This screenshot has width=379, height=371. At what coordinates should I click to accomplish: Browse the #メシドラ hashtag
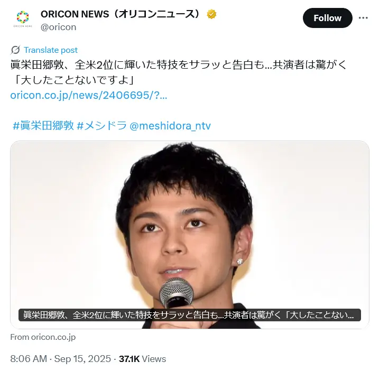tap(102, 126)
